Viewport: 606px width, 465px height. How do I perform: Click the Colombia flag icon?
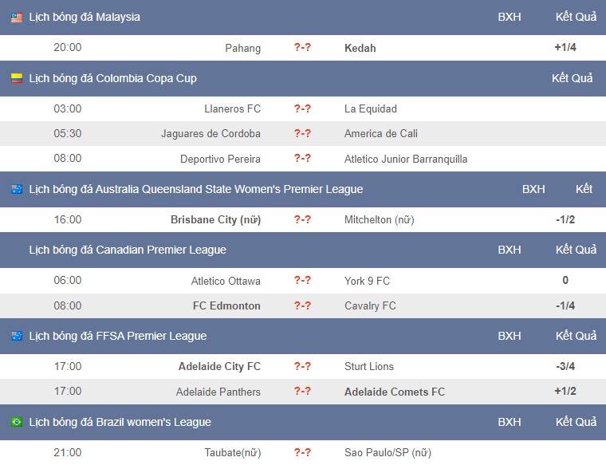[x=17, y=78]
